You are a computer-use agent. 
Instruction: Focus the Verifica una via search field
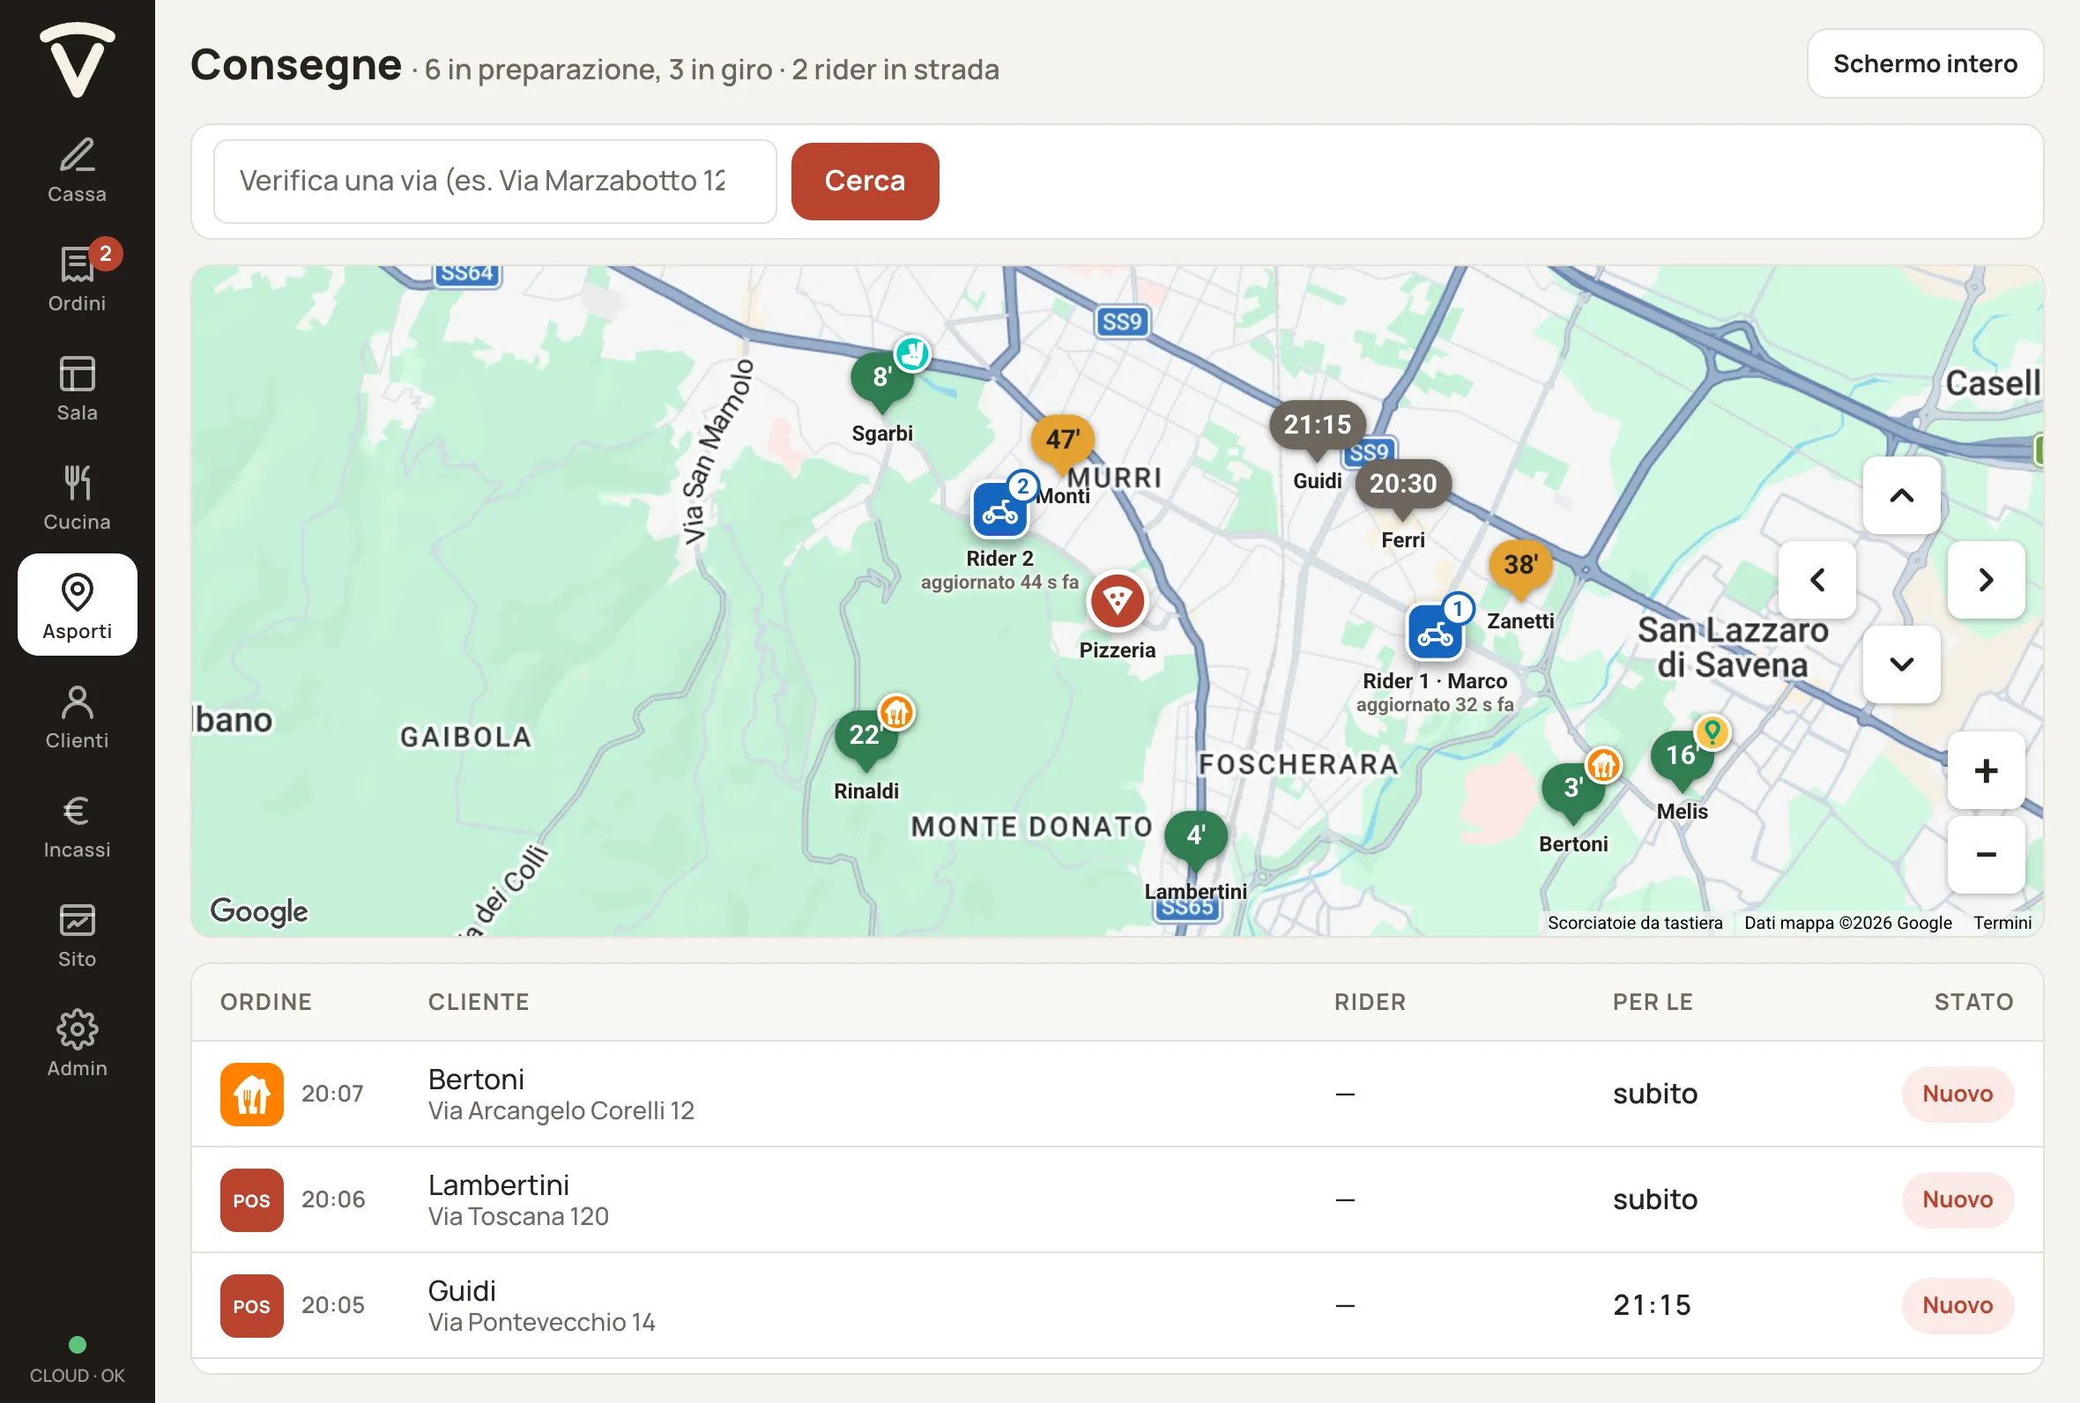coord(494,181)
